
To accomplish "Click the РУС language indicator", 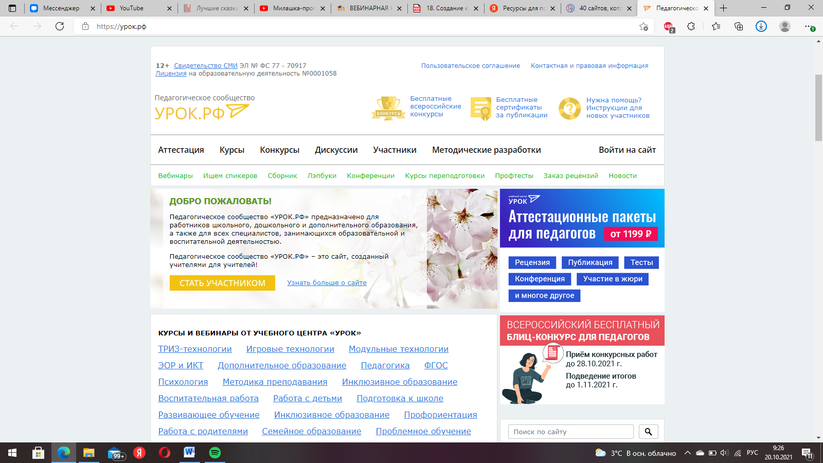I will (753, 453).
